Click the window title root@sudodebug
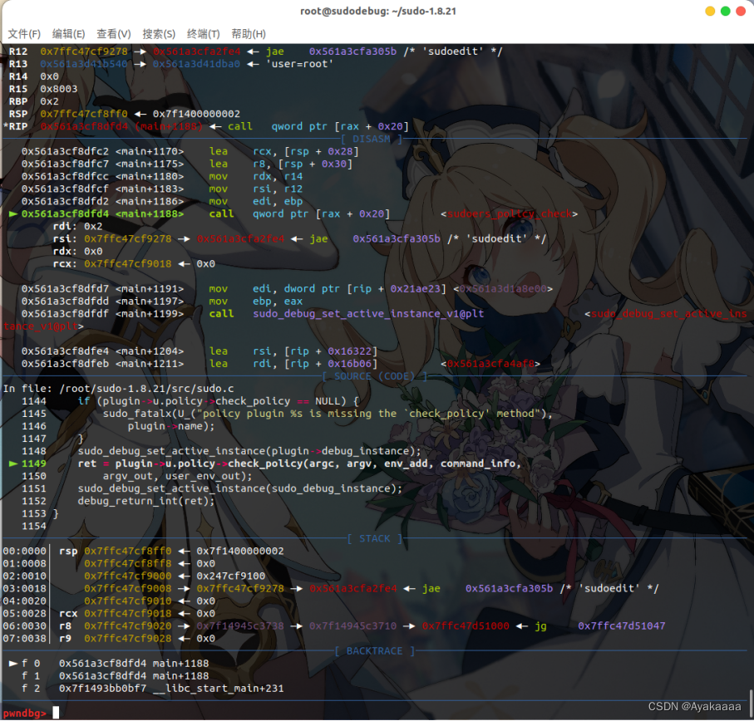Image resolution: width=754 pixels, height=721 pixels. 378,11
